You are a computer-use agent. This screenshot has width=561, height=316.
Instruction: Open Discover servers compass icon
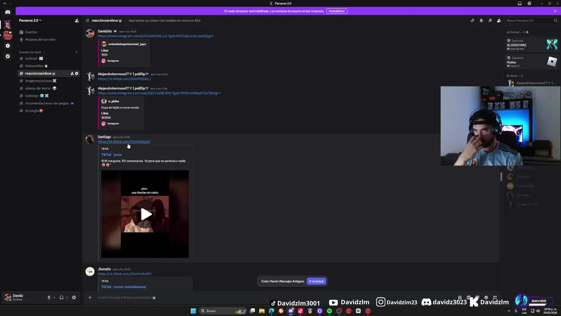click(x=7, y=56)
